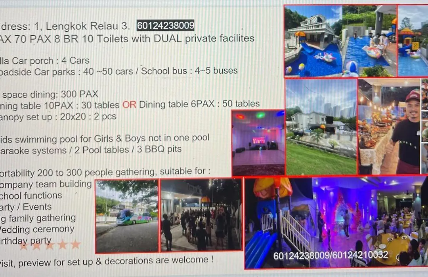Open the tour bus on the road photo
This screenshot has width=428, height=277.
coord(127,216)
